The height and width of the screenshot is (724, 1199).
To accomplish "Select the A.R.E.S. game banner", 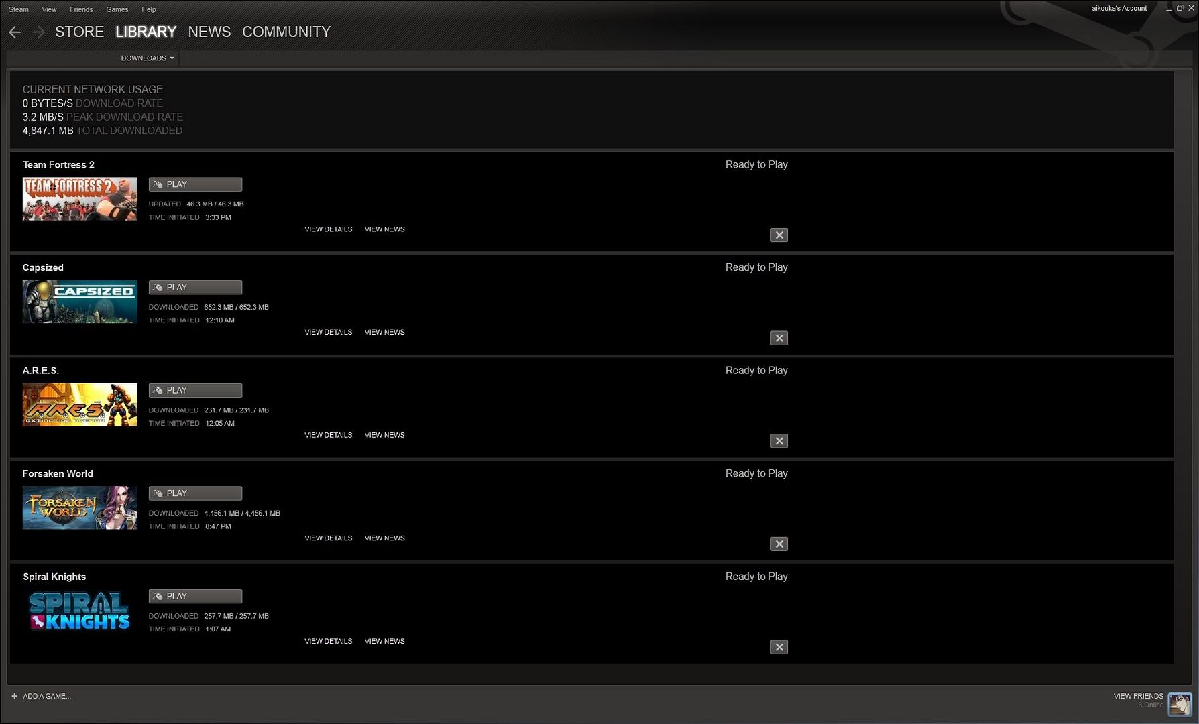I will click(80, 405).
